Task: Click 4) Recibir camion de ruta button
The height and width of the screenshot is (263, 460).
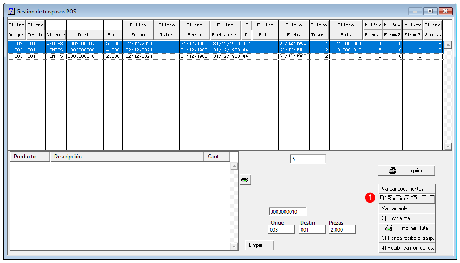Action: [x=407, y=248]
